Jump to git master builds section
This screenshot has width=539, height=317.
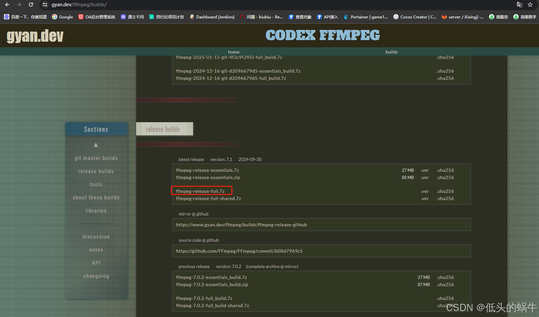click(96, 158)
